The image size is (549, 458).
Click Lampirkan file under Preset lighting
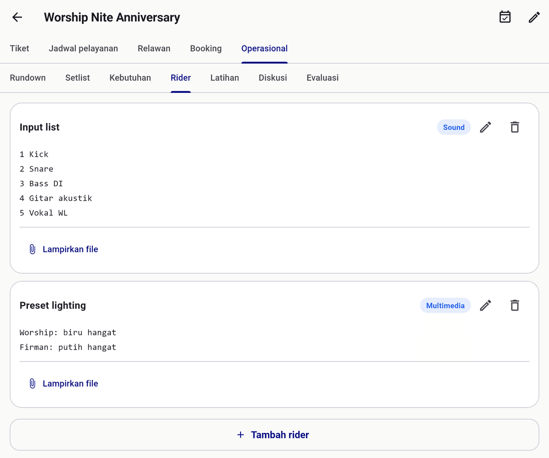pyautogui.click(x=63, y=384)
